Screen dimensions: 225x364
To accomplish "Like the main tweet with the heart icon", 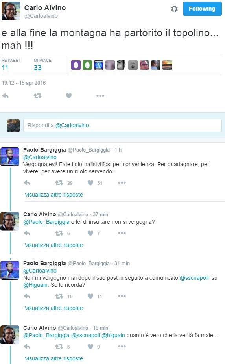I will point(69,95).
